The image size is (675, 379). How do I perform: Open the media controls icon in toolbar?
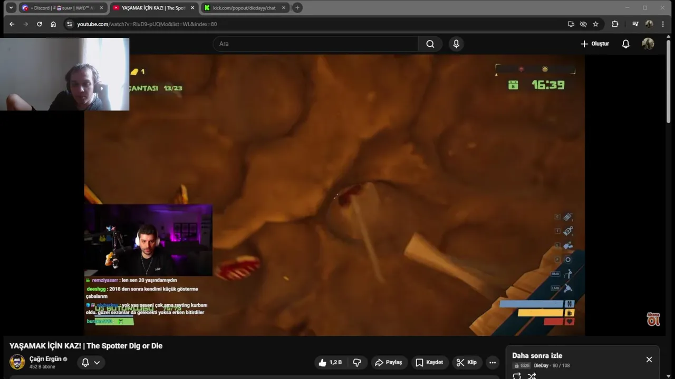635,24
